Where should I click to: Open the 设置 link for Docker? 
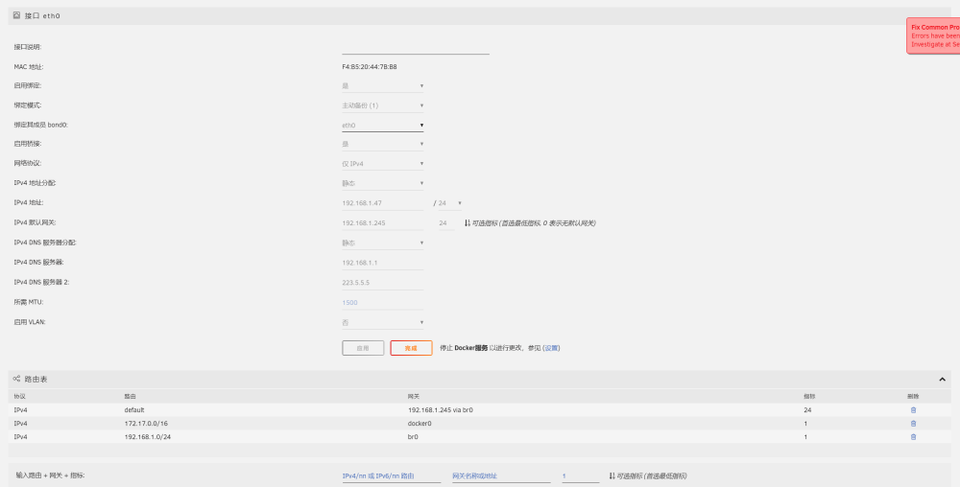tap(552, 348)
